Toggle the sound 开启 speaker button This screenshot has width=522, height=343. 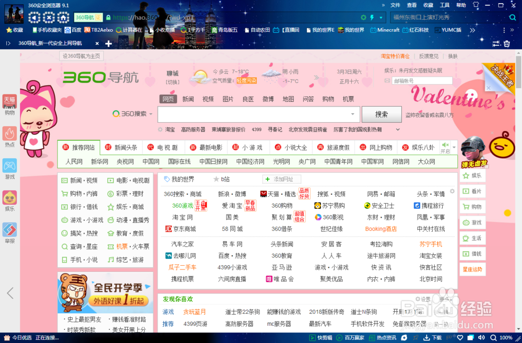point(445,148)
